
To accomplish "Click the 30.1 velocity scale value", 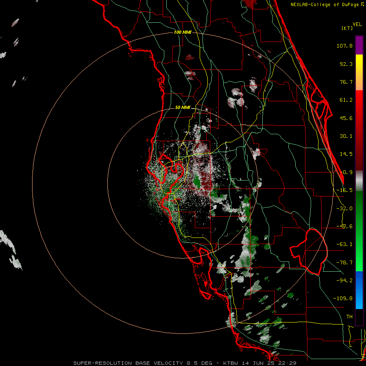I will tap(346, 136).
